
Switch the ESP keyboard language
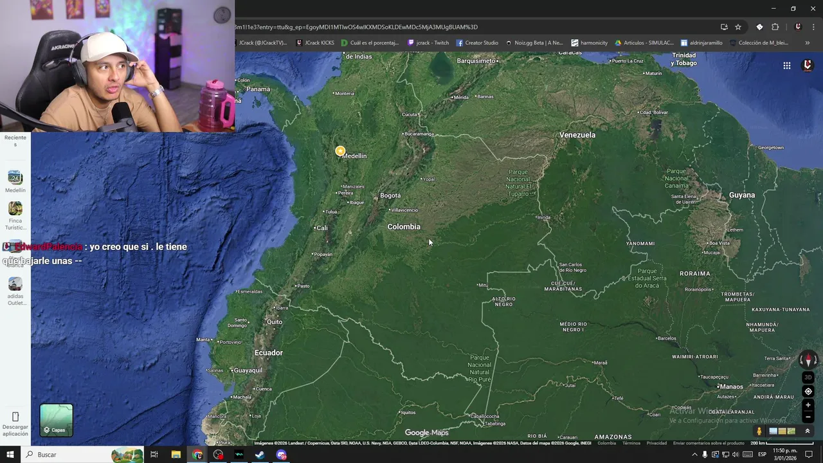coord(762,455)
